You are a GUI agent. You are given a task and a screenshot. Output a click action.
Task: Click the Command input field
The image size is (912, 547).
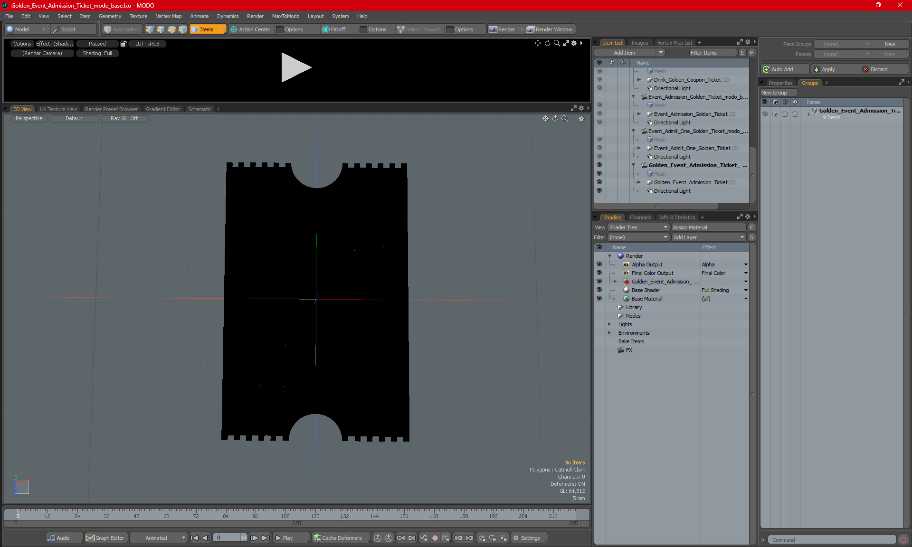832,540
